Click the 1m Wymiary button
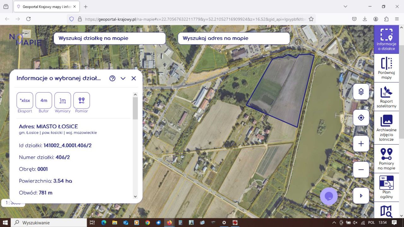This screenshot has width=404, height=227. pos(62,100)
